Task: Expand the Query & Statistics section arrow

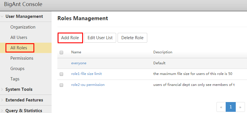Action: 2,111
